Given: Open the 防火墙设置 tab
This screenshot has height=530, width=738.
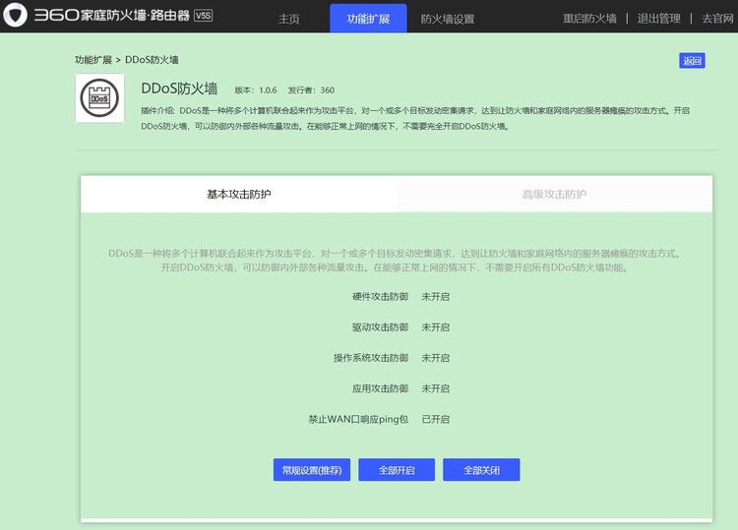Looking at the screenshot, I should click(x=448, y=19).
